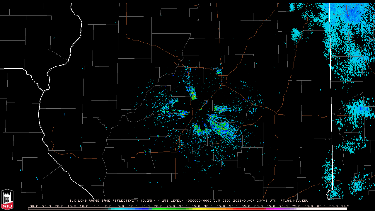Click the -30.0 label on reflectivity scale
Screen dimensions: 375x211
(x=33, y=206)
